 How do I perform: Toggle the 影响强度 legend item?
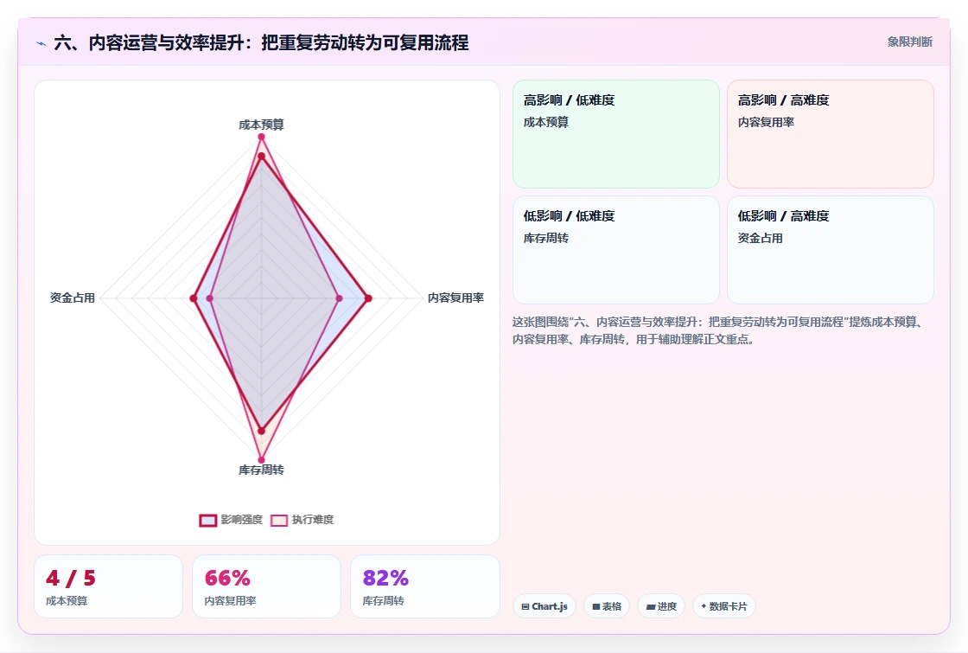231,520
